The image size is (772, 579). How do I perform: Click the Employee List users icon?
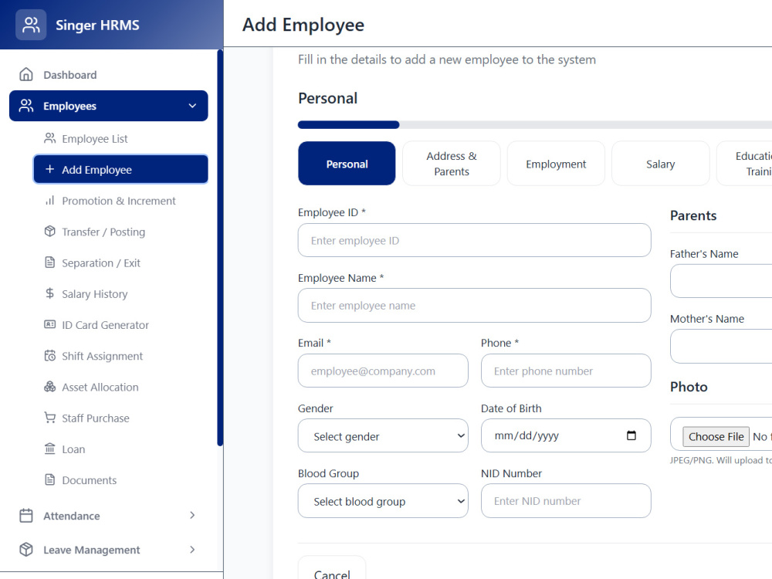[49, 138]
